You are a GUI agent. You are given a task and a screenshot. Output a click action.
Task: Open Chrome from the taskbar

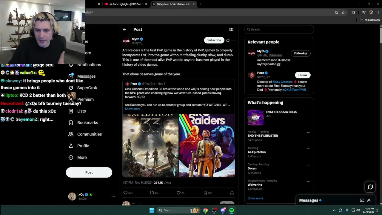pyautogui.click(x=205, y=210)
